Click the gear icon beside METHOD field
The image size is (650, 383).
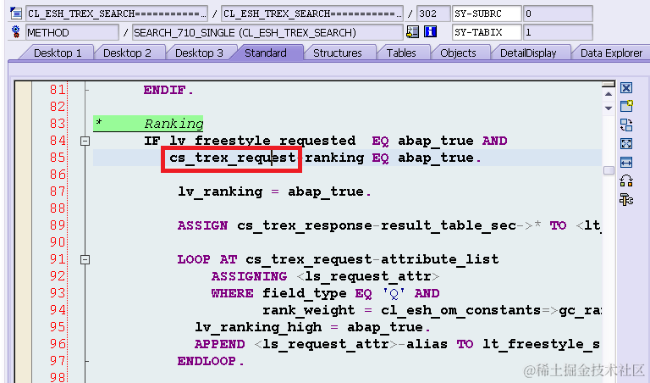click(x=16, y=32)
